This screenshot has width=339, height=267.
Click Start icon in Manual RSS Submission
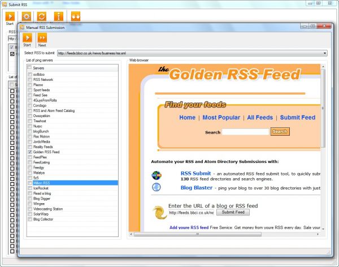(x=27, y=38)
